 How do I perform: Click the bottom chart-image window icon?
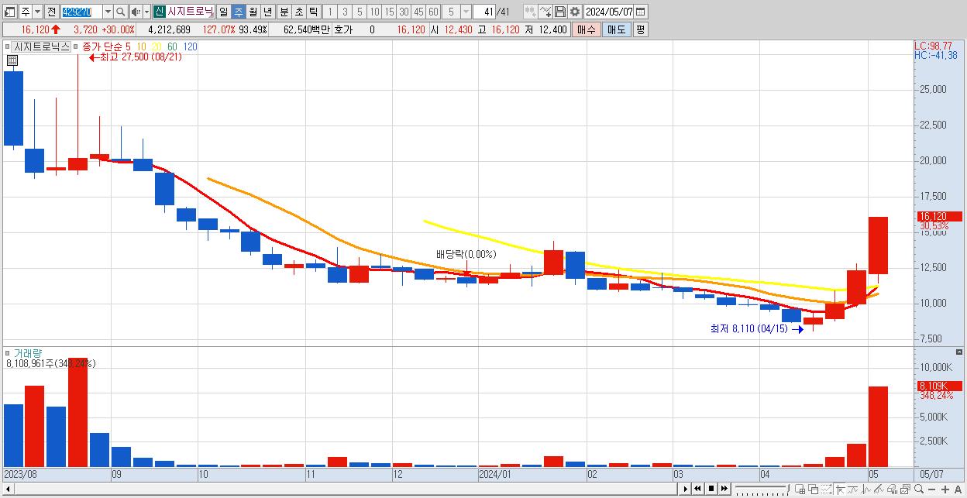tap(904, 489)
